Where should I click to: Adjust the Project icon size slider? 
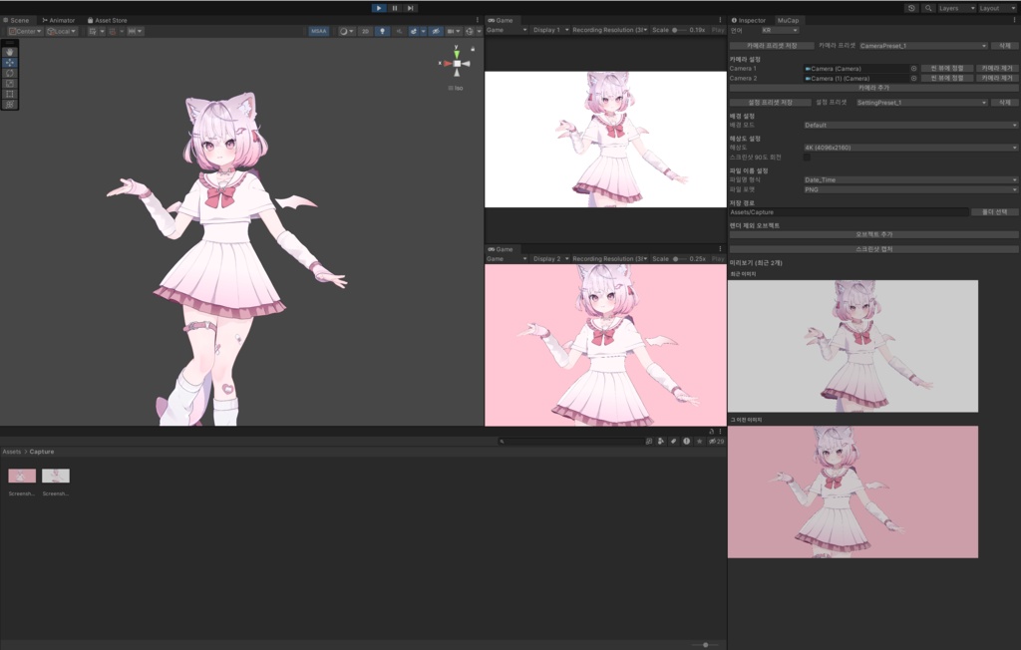tap(705, 645)
